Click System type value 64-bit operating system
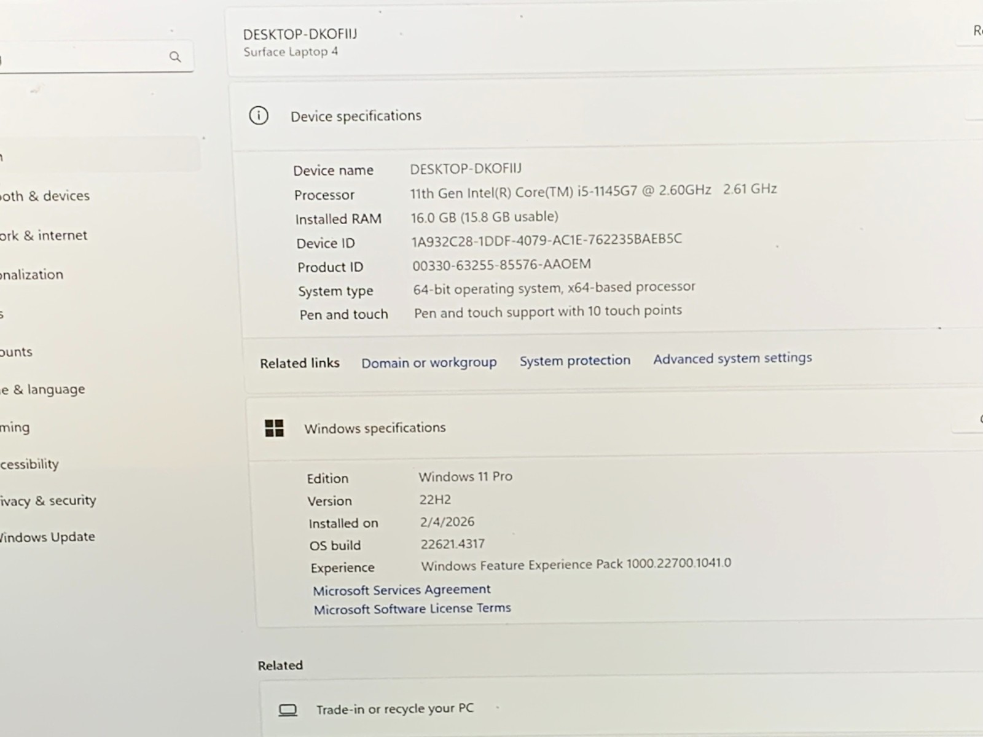Screen dimensions: 983x737 tap(554, 287)
